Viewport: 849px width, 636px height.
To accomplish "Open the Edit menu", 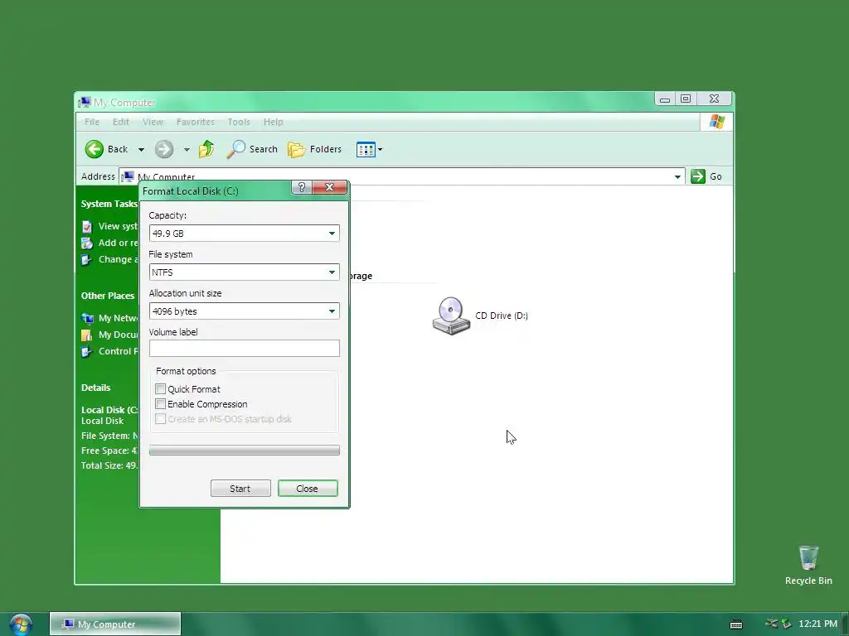I will (x=121, y=122).
